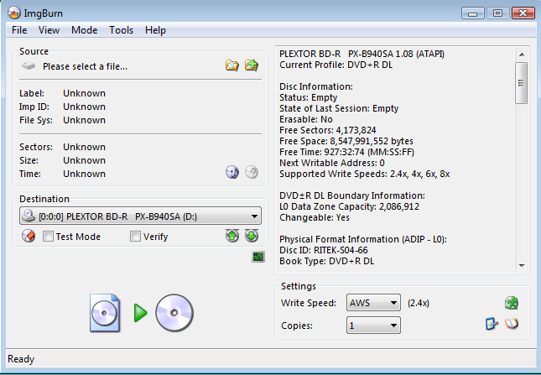Minimize the ImgBurn window
The width and height of the screenshot is (541, 375).
click(x=472, y=13)
